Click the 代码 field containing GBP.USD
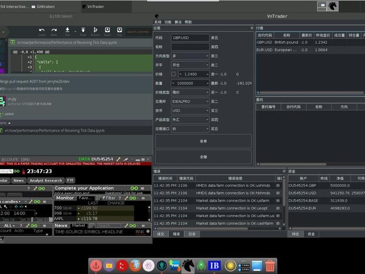 pyautogui.click(x=190, y=38)
